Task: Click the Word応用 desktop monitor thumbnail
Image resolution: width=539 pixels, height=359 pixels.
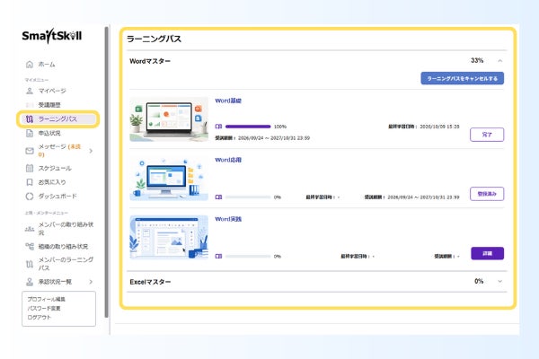Action: (169, 179)
